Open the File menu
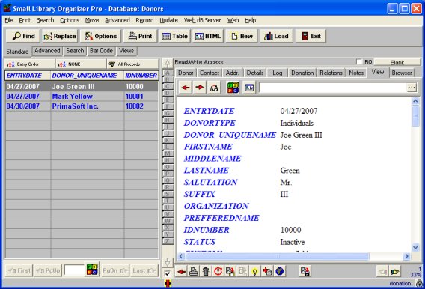The image size is (425, 289). pyautogui.click(x=9, y=20)
